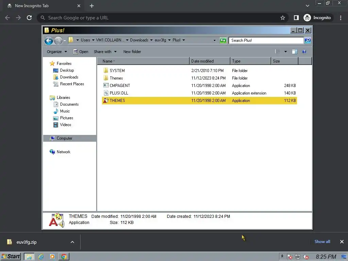This screenshot has height=261, width=348.
Task: Reload the Chrome page
Action: click(29, 18)
